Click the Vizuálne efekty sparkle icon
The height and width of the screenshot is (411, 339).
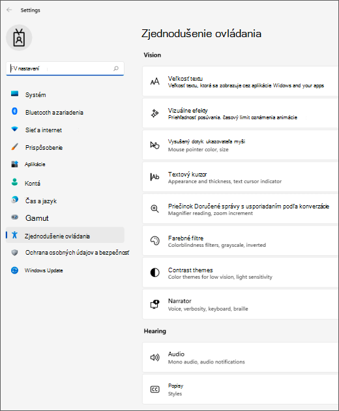point(155,113)
